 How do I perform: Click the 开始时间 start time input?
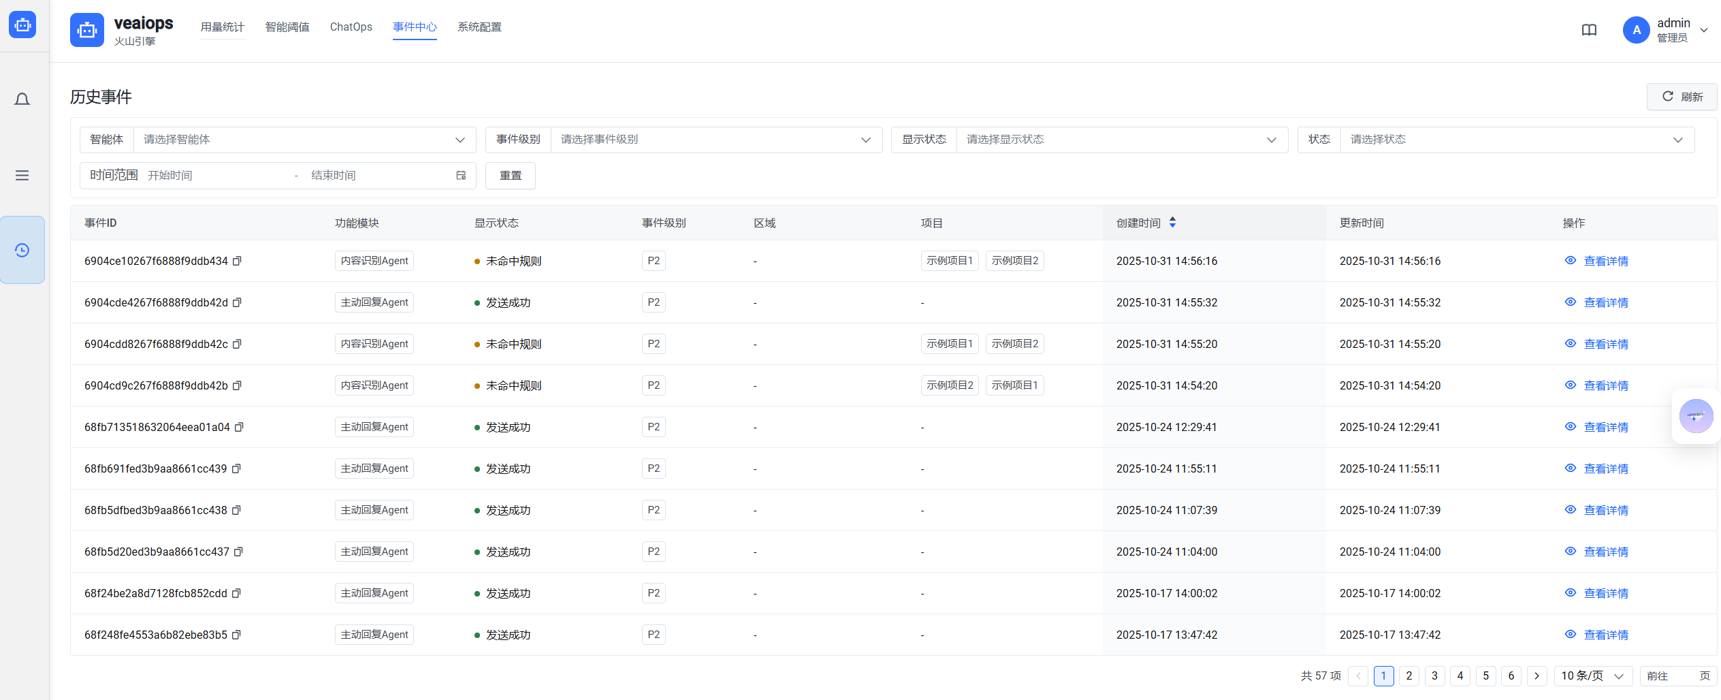[218, 176]
